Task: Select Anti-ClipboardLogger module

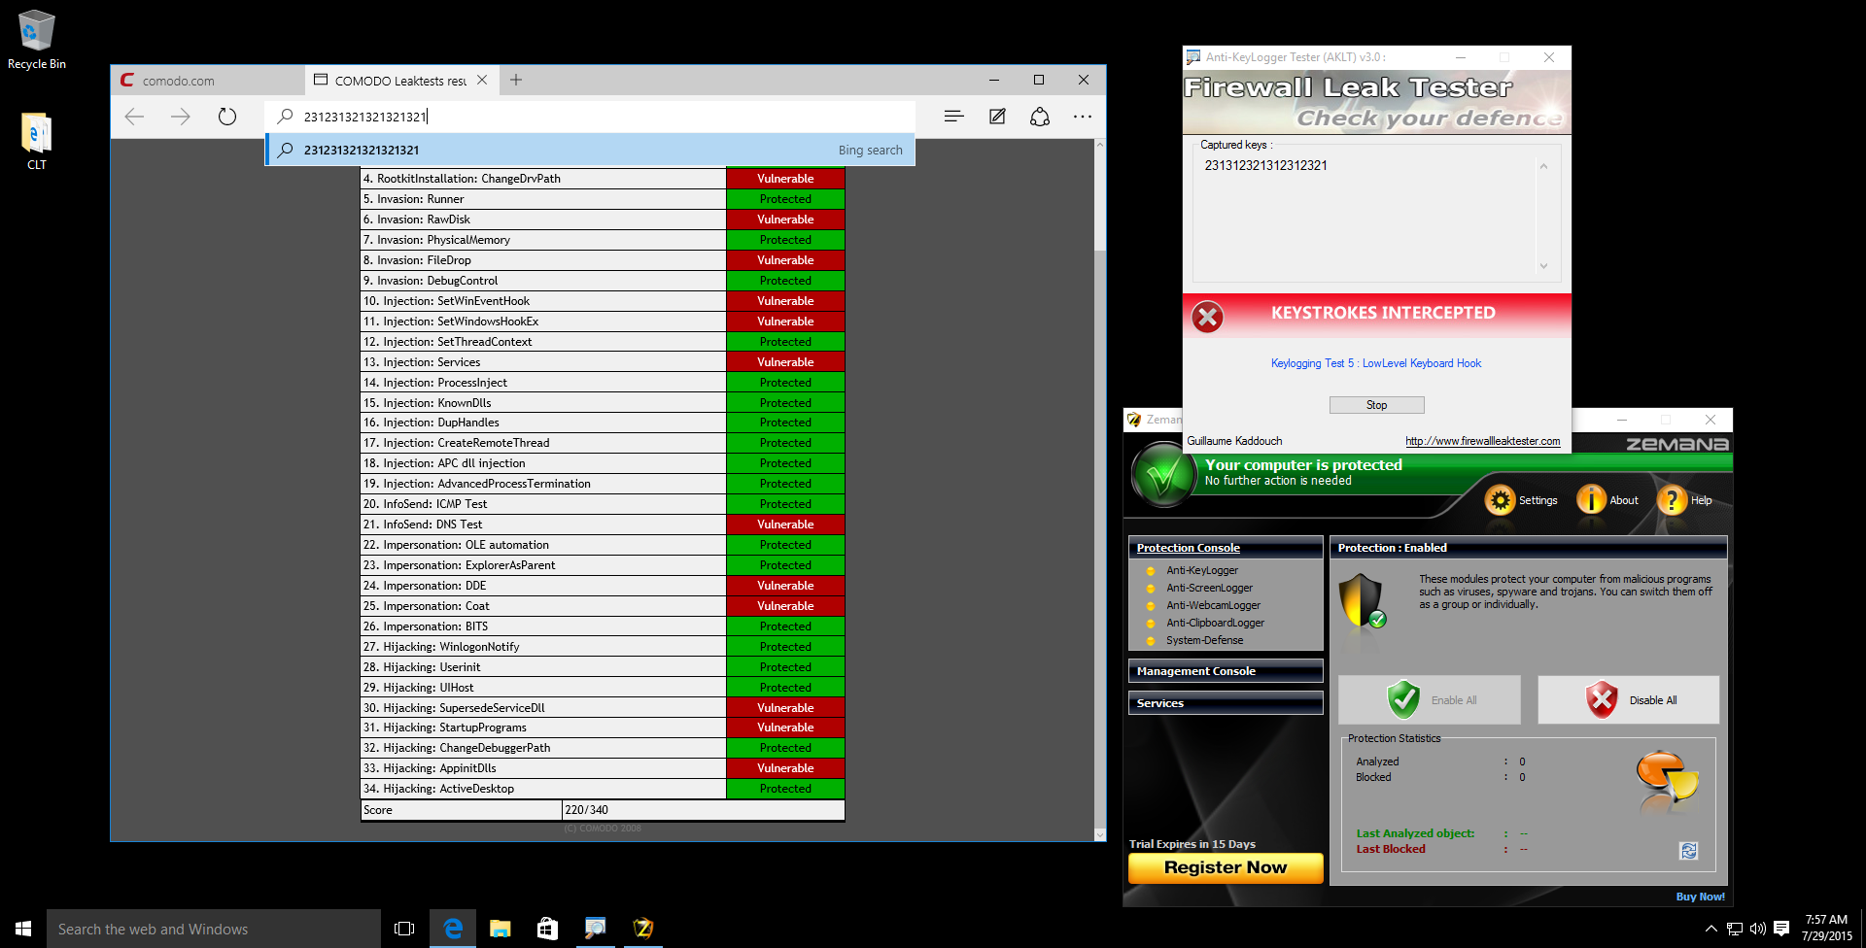Action: click(x=1215, y=624)
